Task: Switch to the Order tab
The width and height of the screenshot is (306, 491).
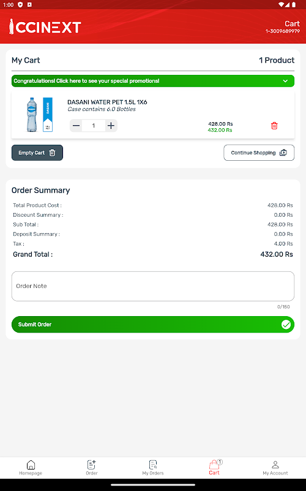Action: 92,468
